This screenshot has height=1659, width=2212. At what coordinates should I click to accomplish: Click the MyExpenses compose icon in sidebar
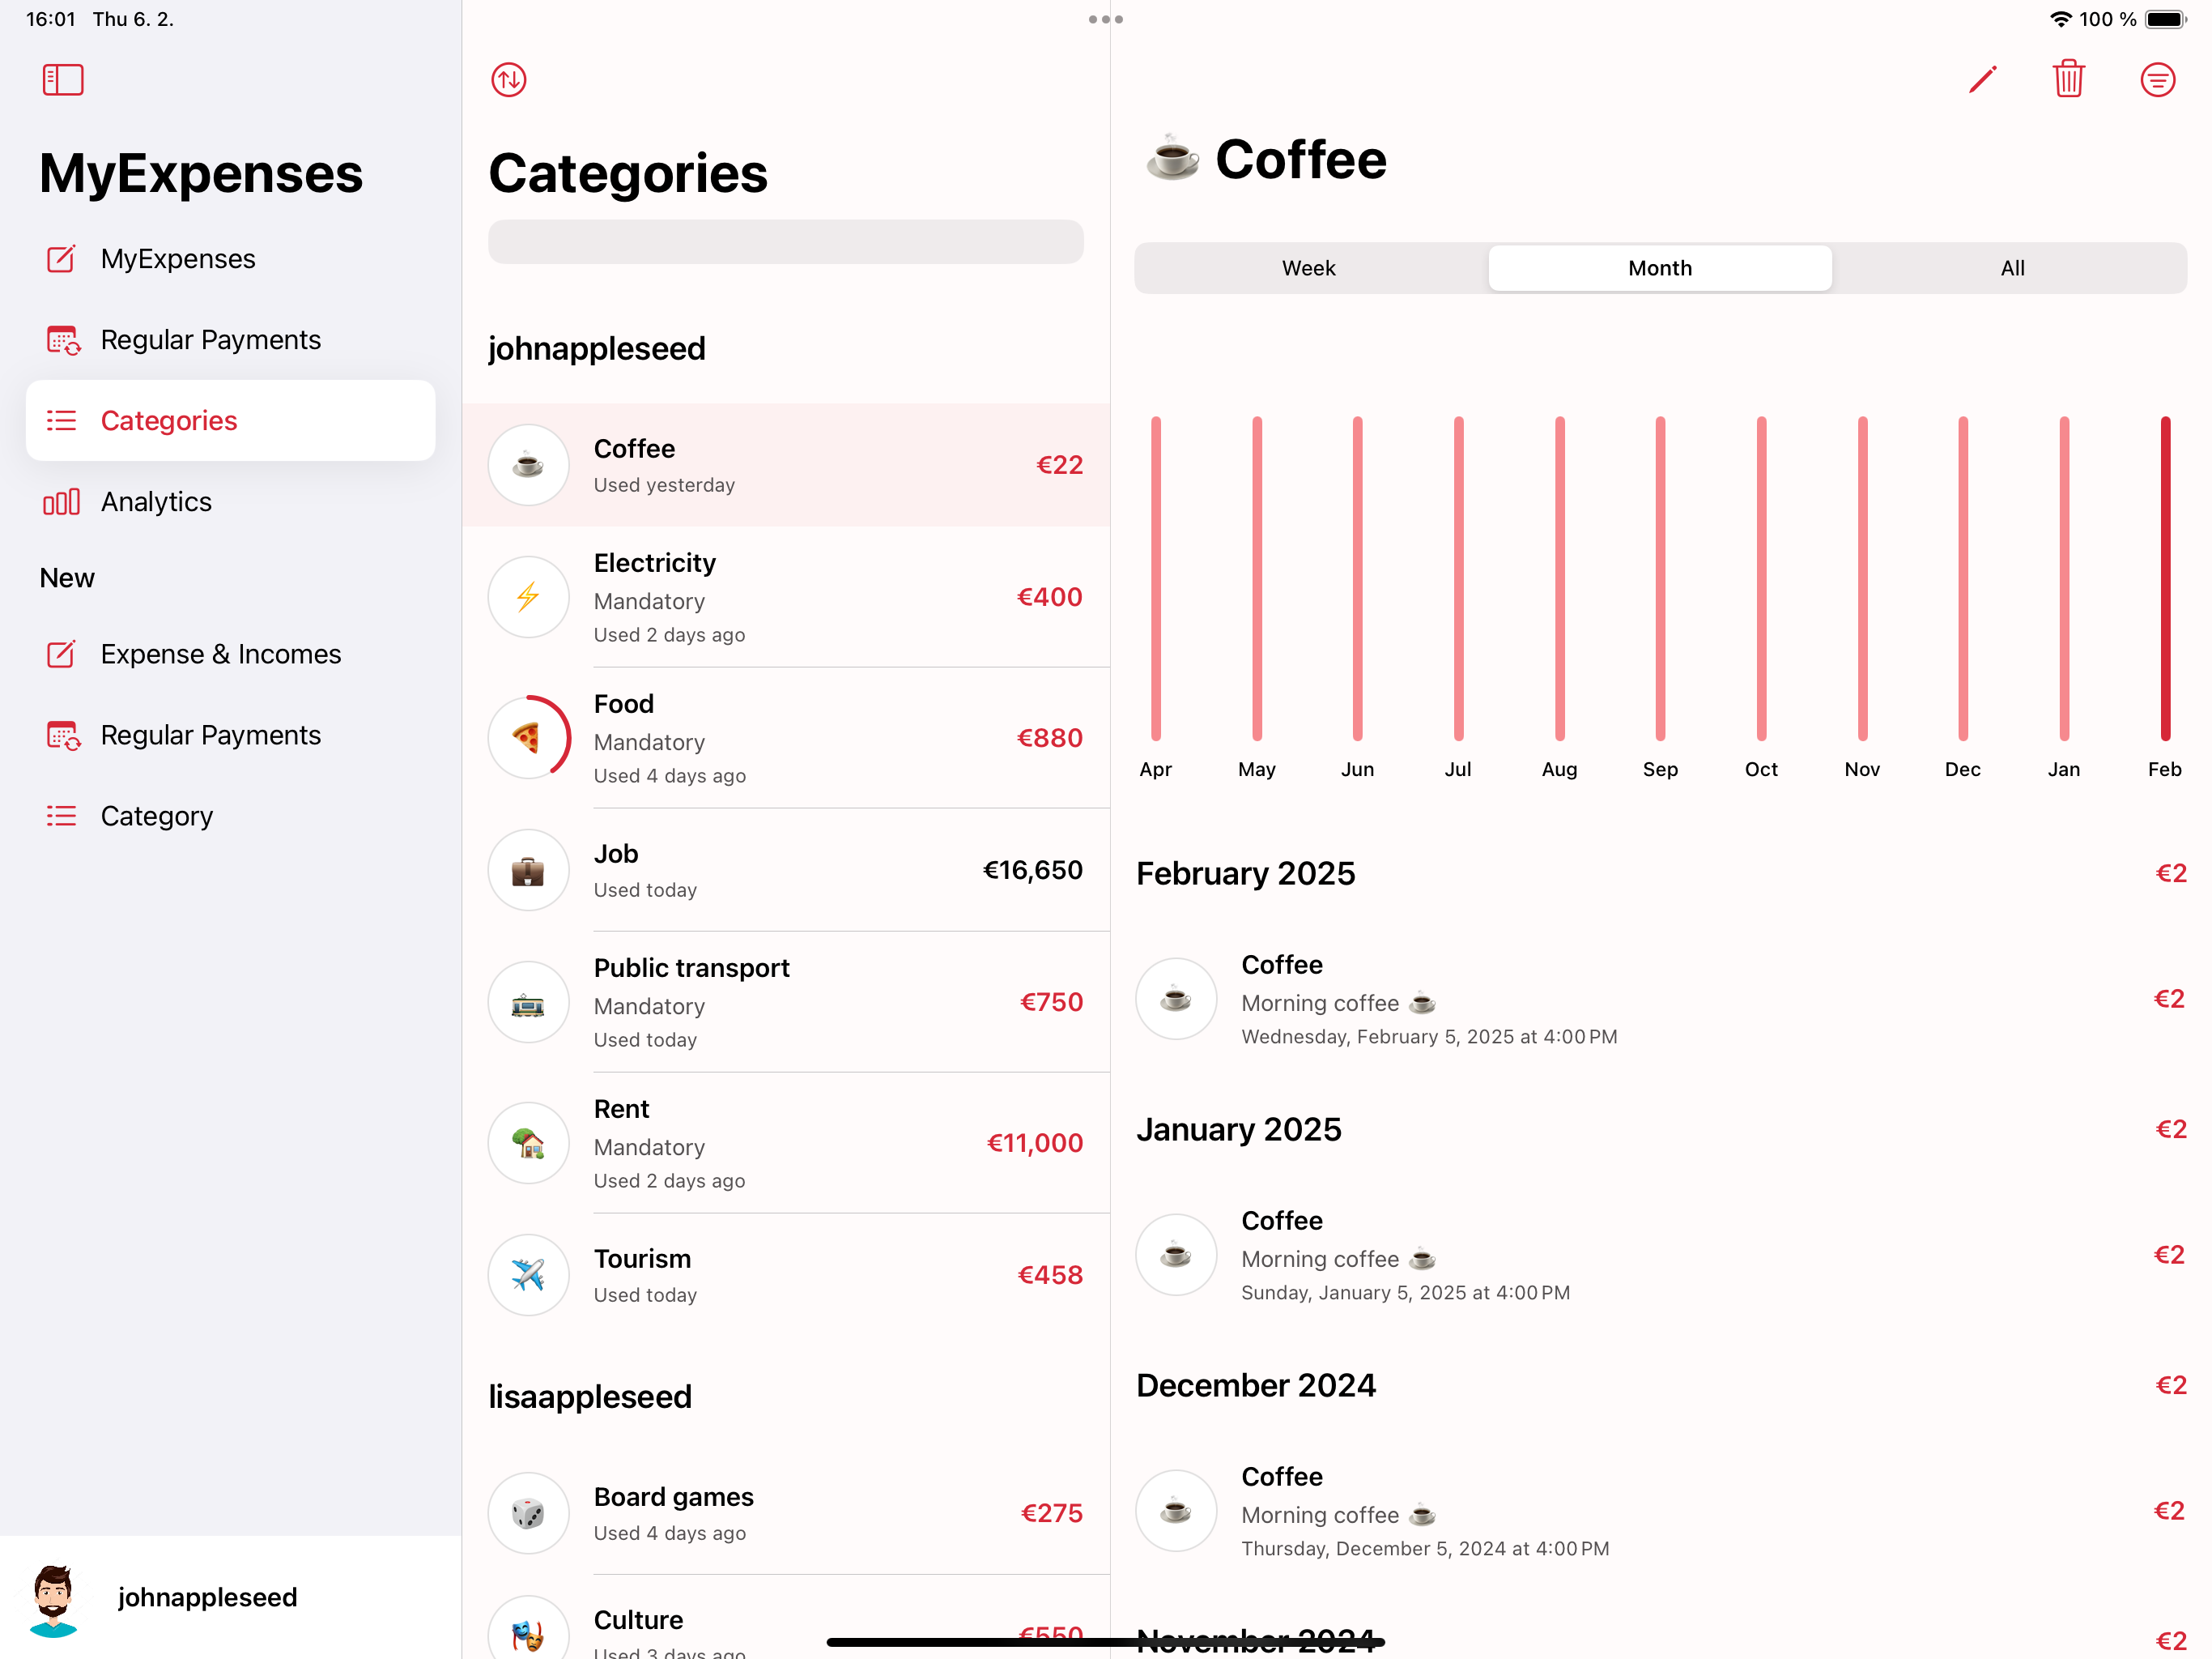tap(61, 259)
